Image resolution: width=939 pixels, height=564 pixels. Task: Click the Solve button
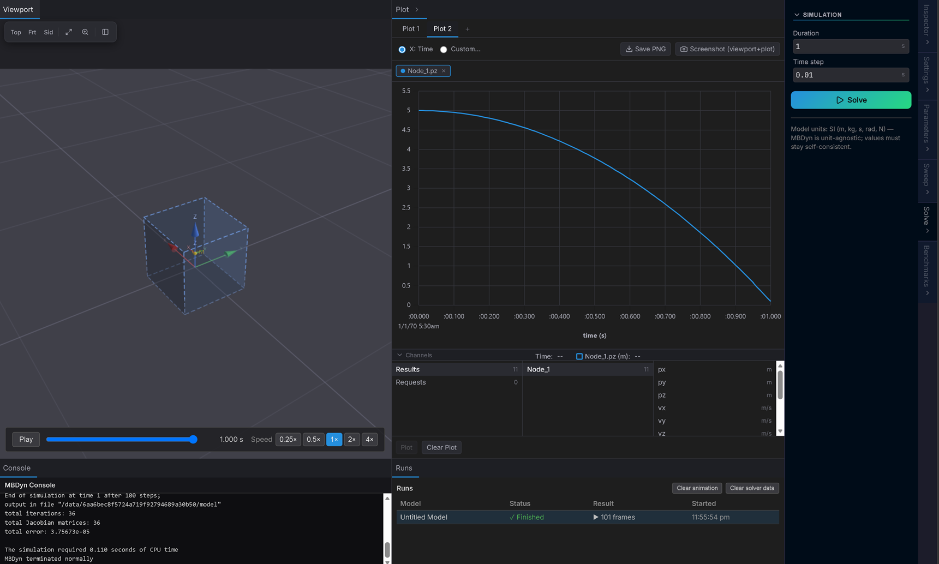tap(851, 100)
